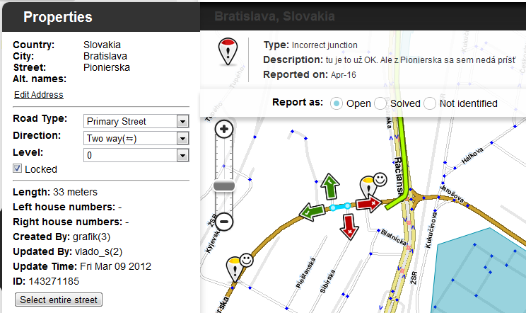This screenshot has height=313, width=526.
Task: Click the left node of selected segment
Action: [x=333, y=208]
